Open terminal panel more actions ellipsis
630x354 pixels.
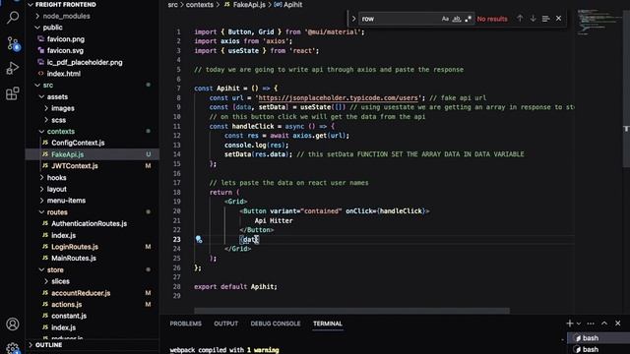(591, 324)
